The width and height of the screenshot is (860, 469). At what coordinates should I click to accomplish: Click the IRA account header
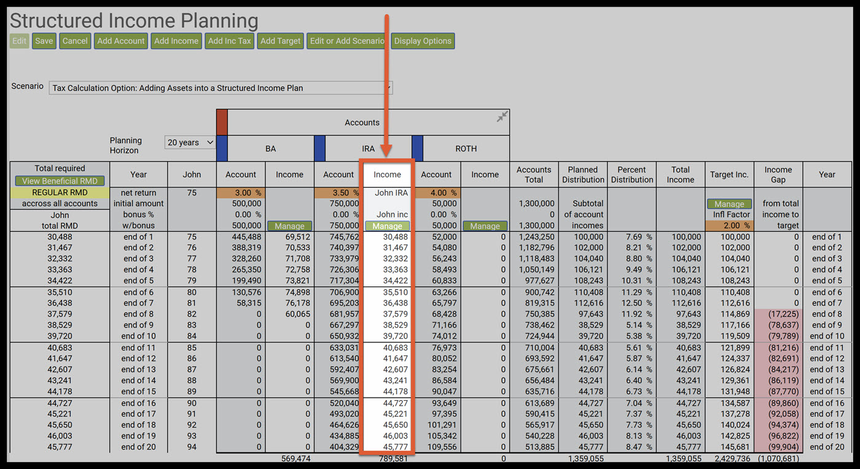point(368,149)
